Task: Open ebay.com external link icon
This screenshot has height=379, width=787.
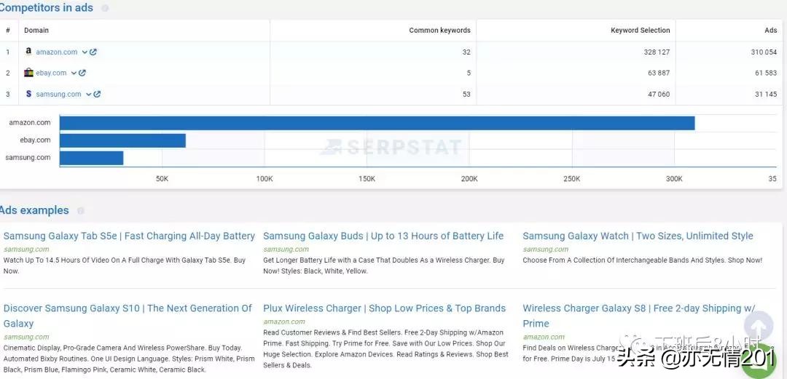Action: (82, 73)
